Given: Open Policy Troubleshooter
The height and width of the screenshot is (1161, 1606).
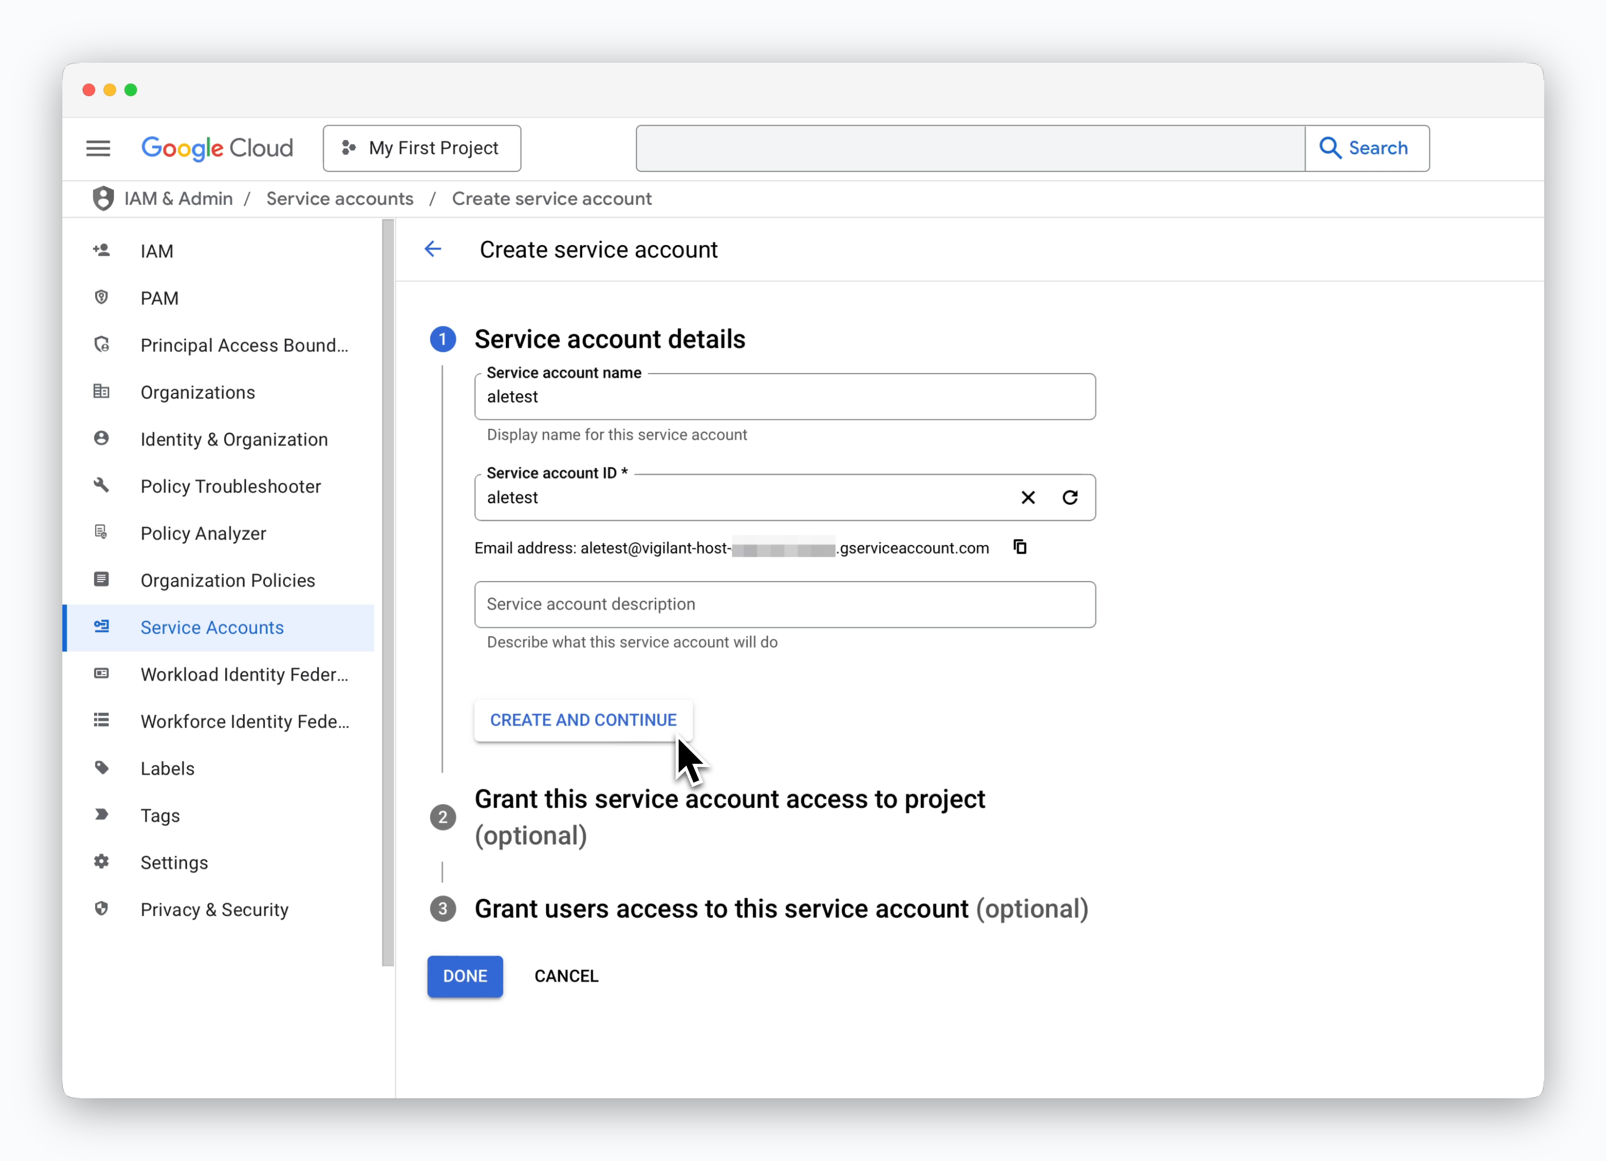Looking at the screenshot, I should tap(218, 486).
